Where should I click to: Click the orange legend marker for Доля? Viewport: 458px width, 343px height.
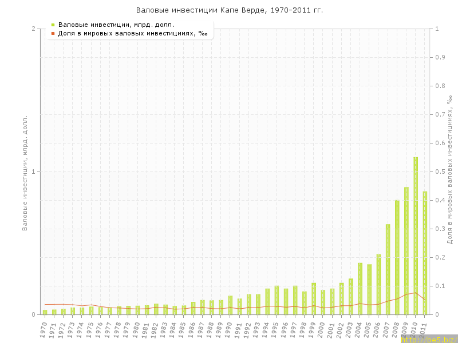tap(53, 33)
